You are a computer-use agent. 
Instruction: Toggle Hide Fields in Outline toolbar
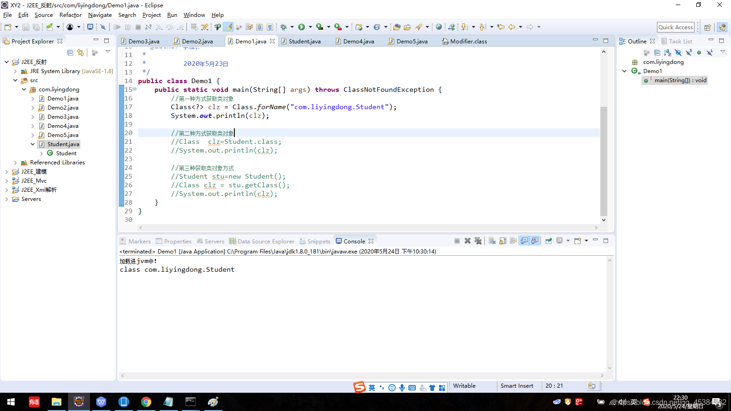[x=678, y=53]
